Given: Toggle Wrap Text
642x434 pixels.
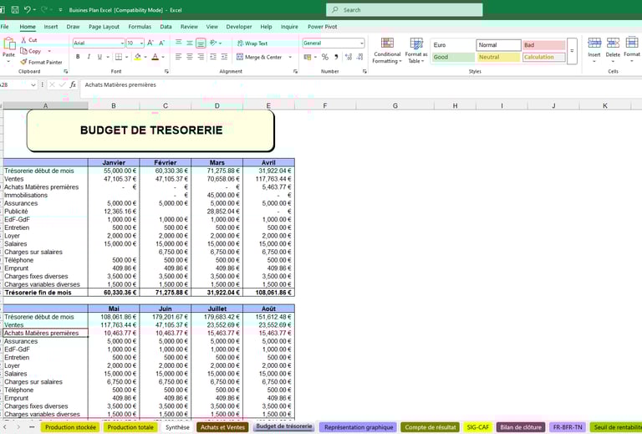Looking at the screenshot, I should (252, 43).
